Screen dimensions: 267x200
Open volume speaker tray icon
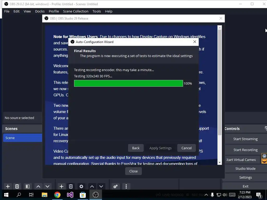225,195
